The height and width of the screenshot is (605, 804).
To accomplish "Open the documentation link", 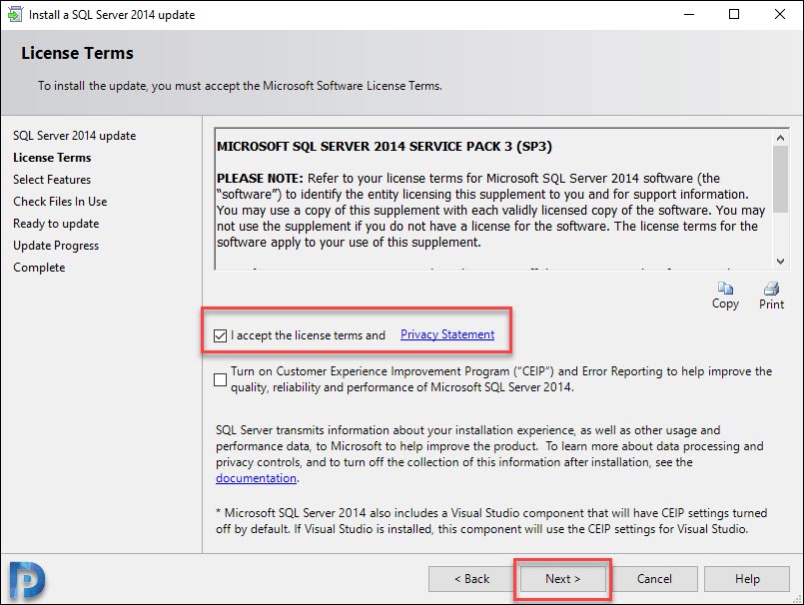I will click(x=256, y=478).
